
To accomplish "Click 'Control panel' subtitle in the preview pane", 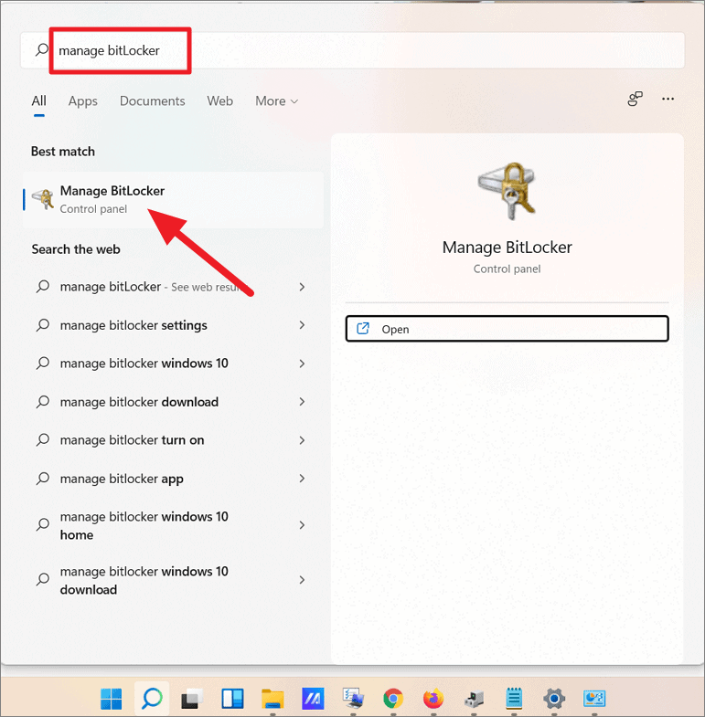I will coord(507,269).
